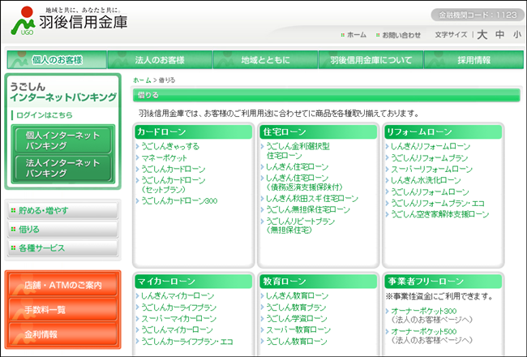Open the 借りる sidebar menu
This screenshot has width=527, height=357.
coord(62,230)
